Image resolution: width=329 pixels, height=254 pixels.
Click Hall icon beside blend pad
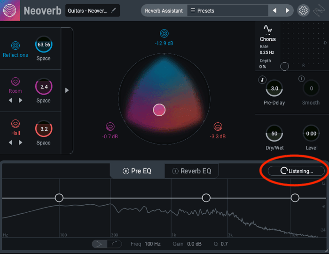(x=218, y=127)
